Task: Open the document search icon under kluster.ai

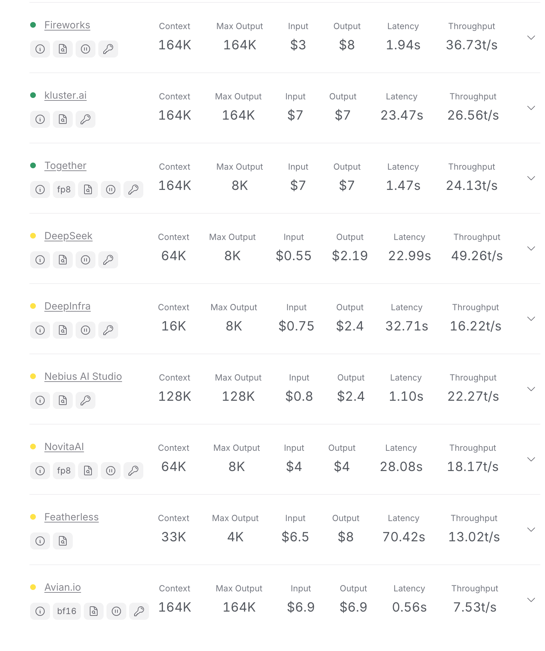Action: coord(63,119)
